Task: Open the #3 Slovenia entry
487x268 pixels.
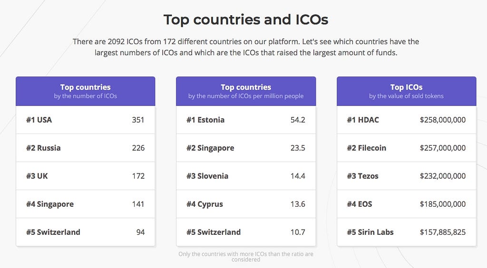Action: click(246, 176)
